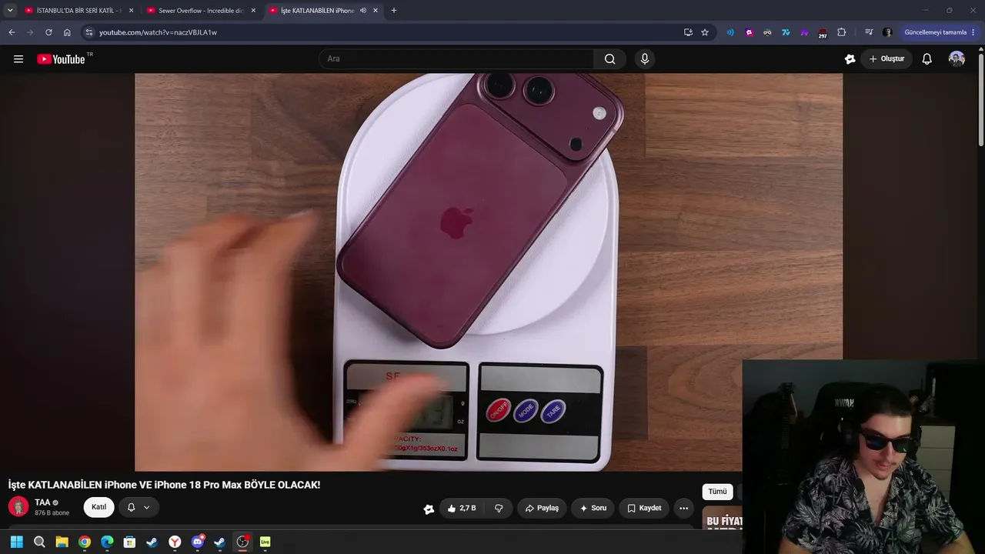The height and width of the screenshot is (554, 985).
Task: Open the TAA channel name link
Action: click(x=42, y=502)
